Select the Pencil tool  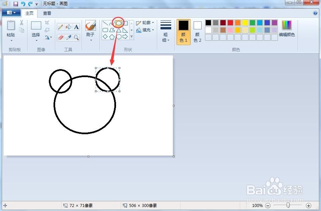(x=61, y=27)
